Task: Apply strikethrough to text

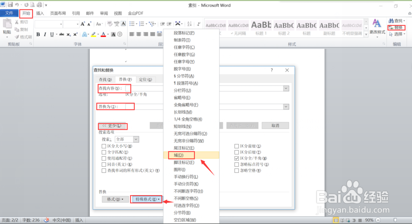Action: click(x=61, y=35)
